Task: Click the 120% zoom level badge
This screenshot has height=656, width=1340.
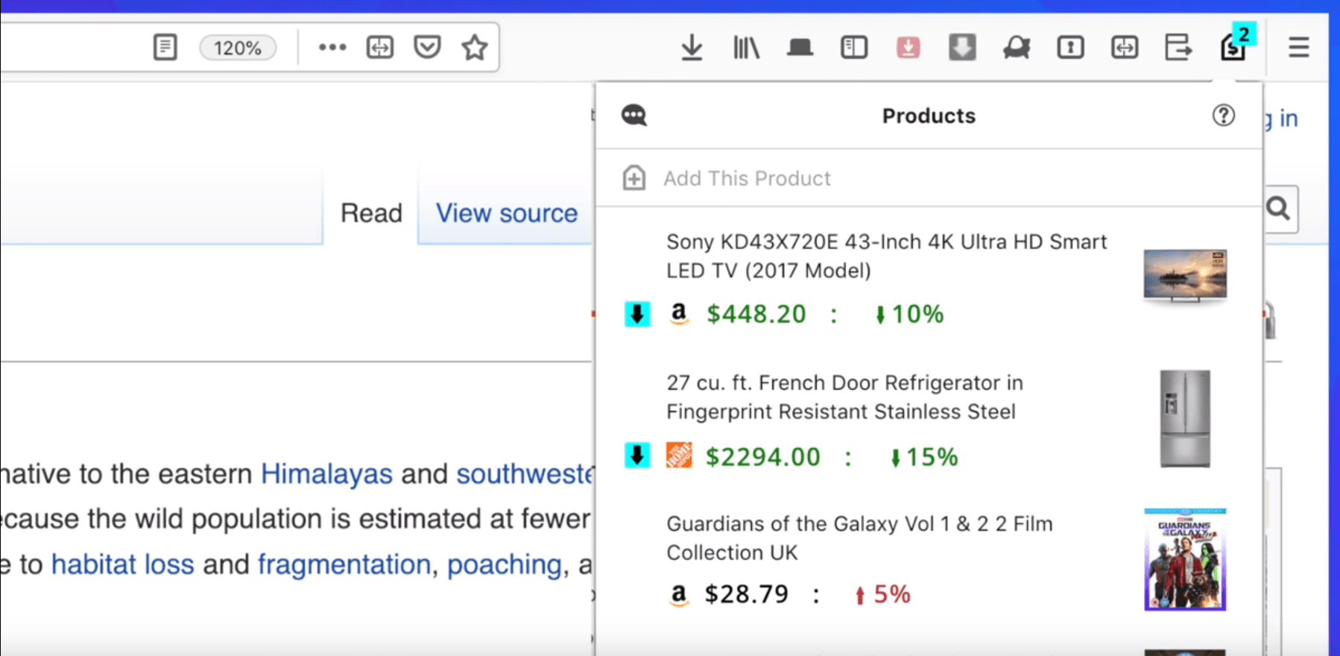Action: tap(238, 48)
